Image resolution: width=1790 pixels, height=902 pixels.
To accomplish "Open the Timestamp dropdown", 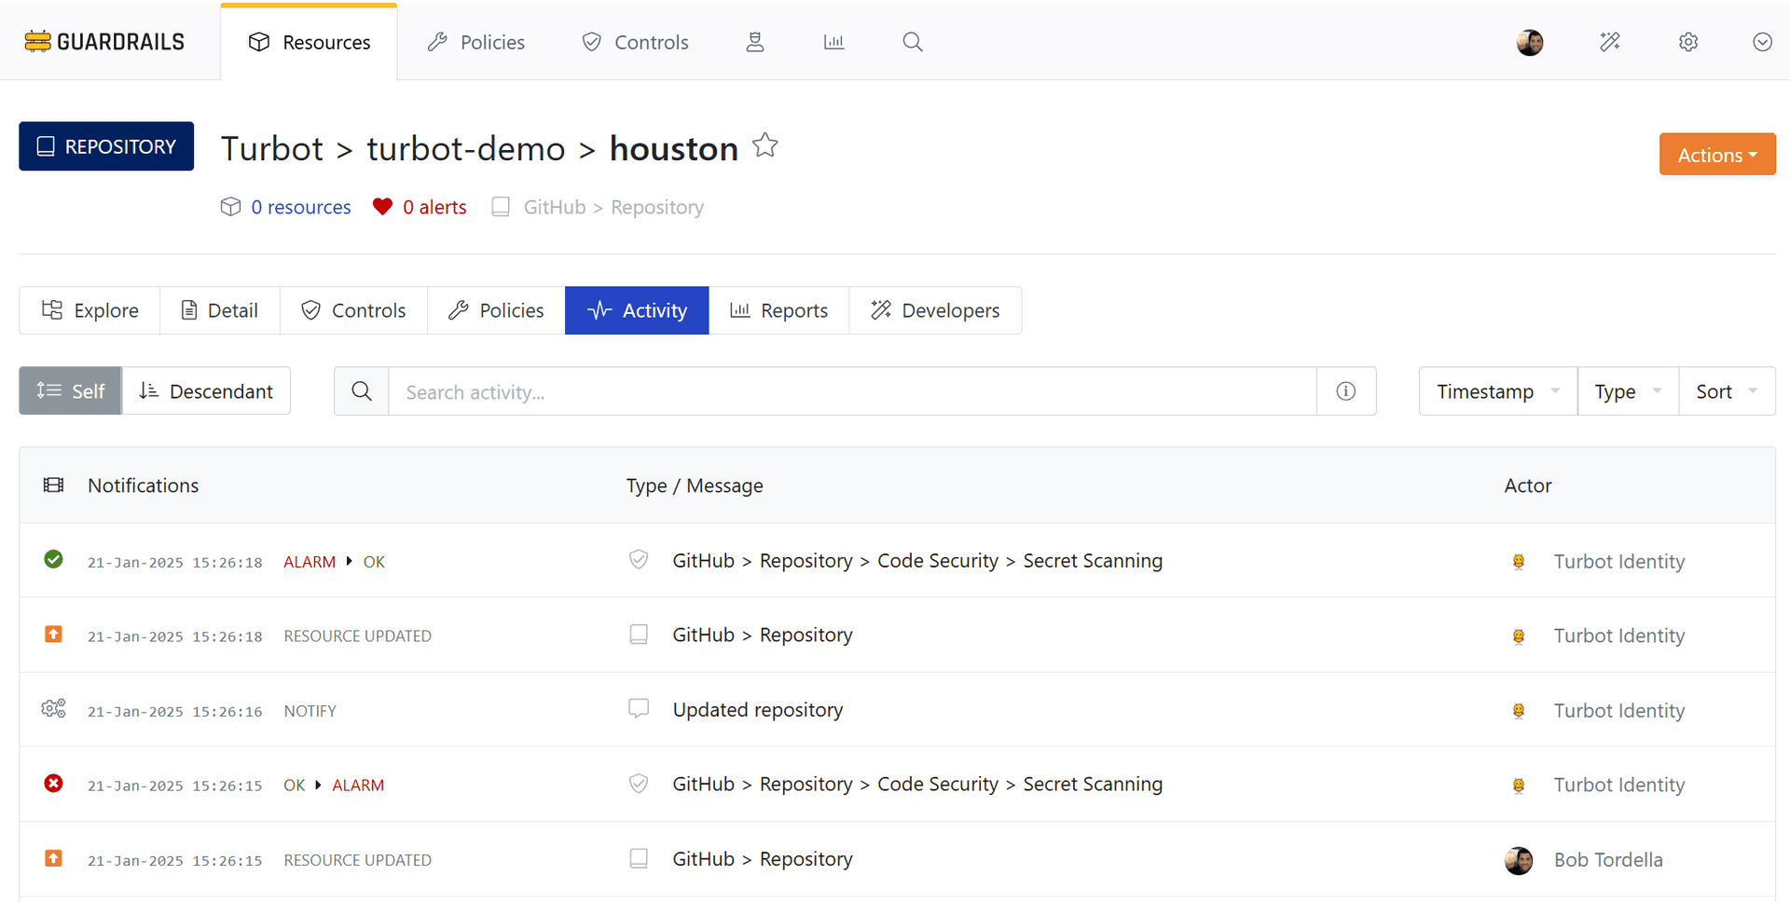I will click(x=1496, y=390).
